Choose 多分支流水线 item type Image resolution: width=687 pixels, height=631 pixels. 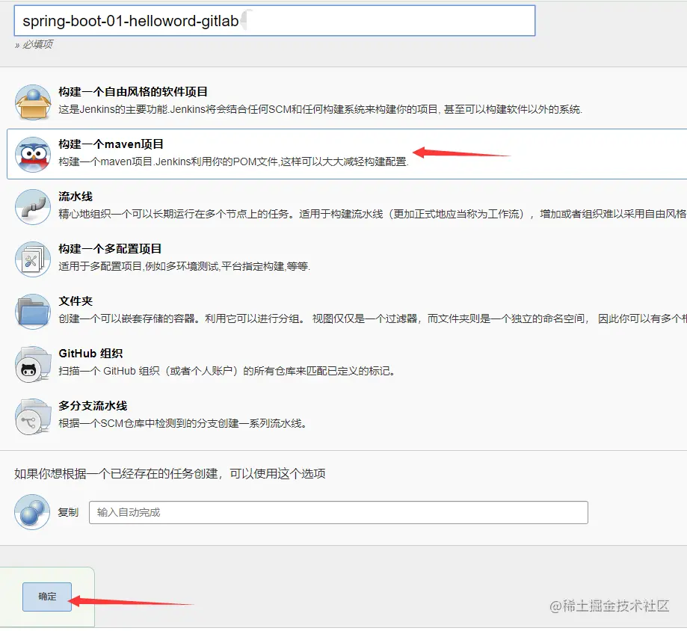click(x=93, y=405)
